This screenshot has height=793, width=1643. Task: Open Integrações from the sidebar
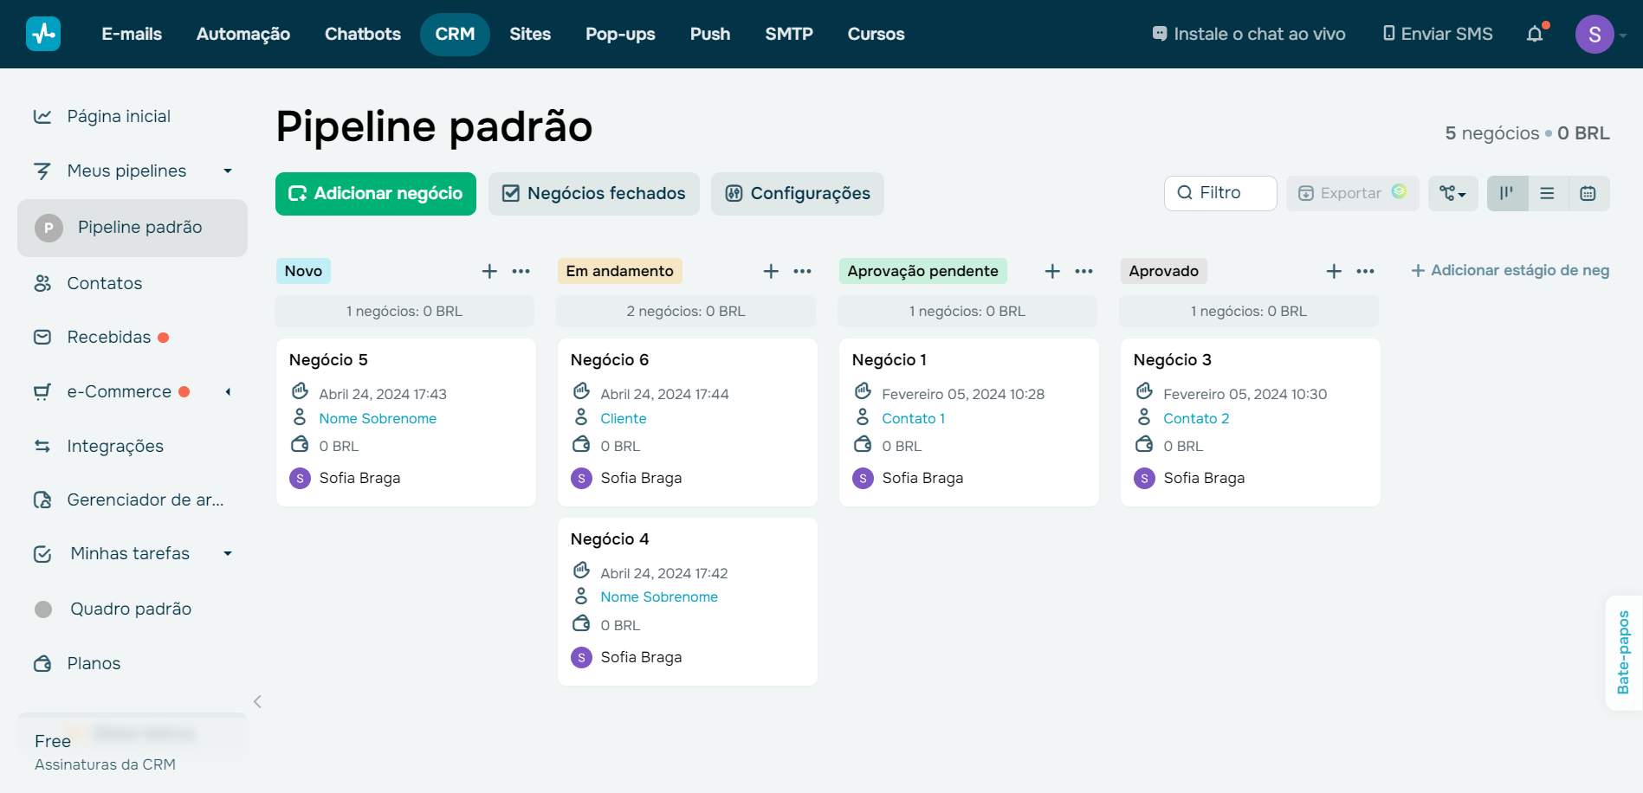(x=114, y=446)
